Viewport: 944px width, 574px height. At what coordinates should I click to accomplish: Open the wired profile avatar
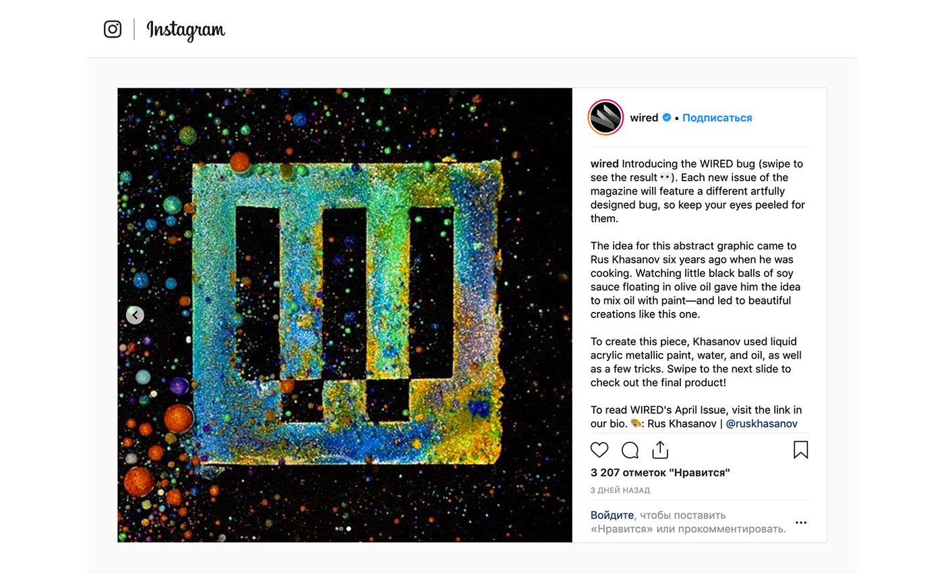[606, 117]
